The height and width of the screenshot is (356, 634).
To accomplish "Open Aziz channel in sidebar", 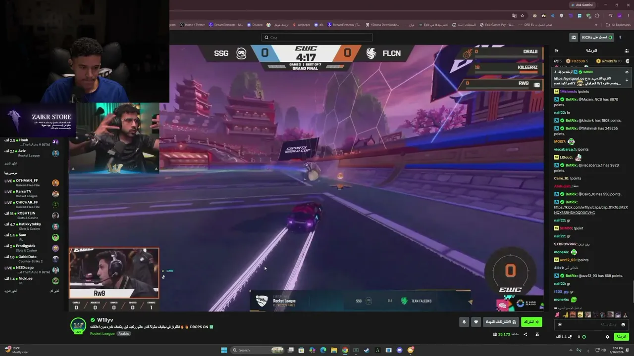I will 31,153.
